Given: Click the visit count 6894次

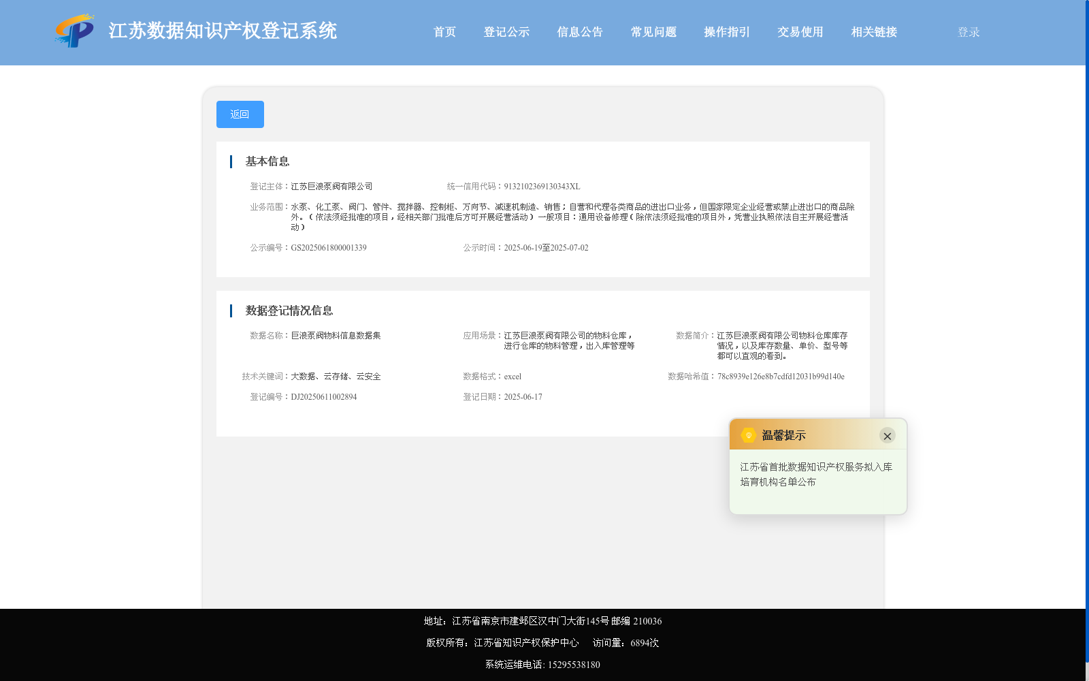Looking at the screenshot, I should pos(645,643).
